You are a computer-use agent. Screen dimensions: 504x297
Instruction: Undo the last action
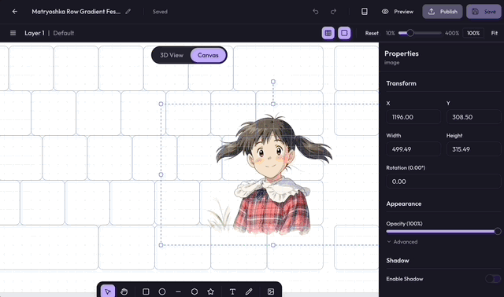click(316, 12)
